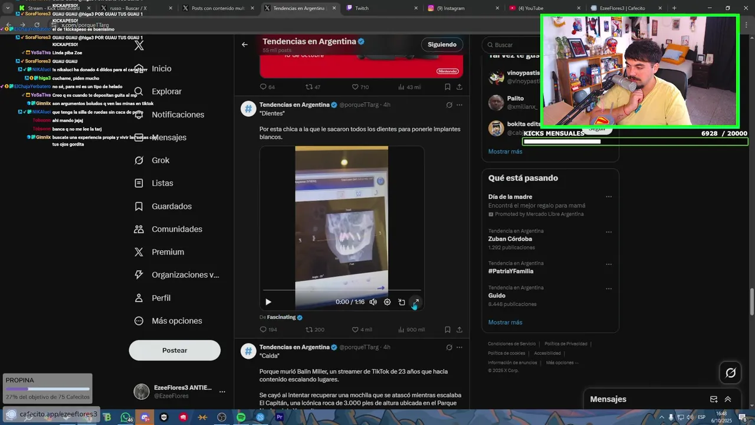
Task: Open the Zuban Córdoba trend
Action: [x=510, y=239]
